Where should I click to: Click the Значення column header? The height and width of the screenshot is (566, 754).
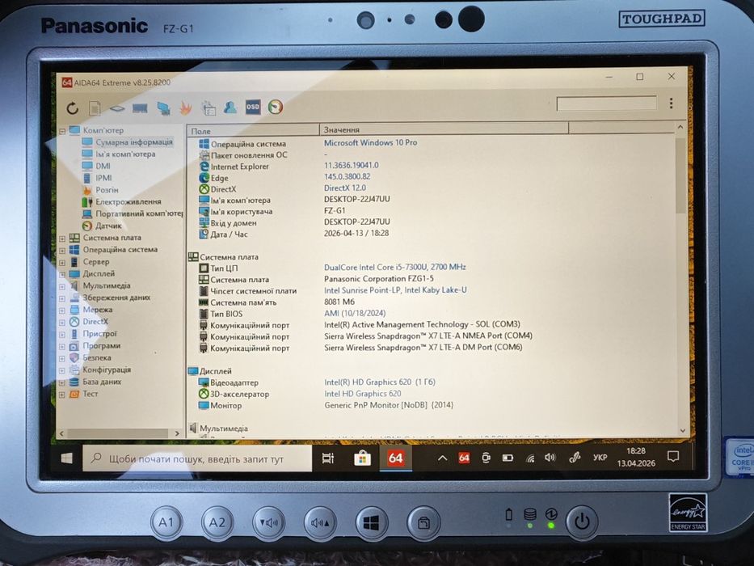pos(444,129)
